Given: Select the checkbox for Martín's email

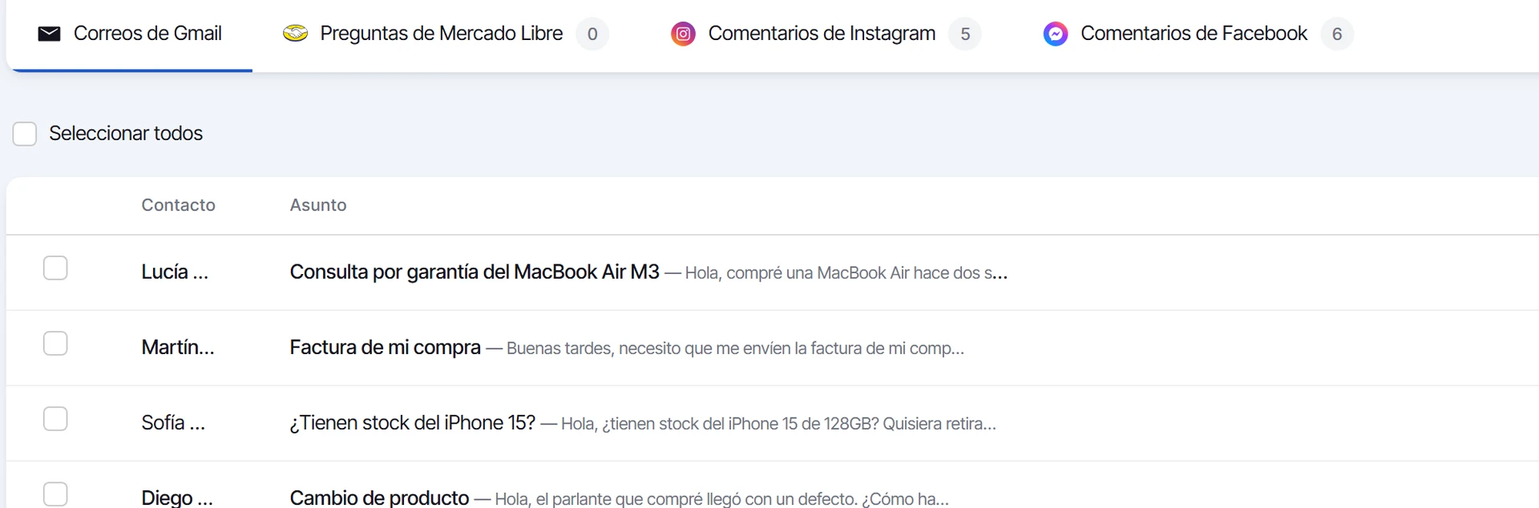Looking at the screenshot, I should [x=55, y=343].
